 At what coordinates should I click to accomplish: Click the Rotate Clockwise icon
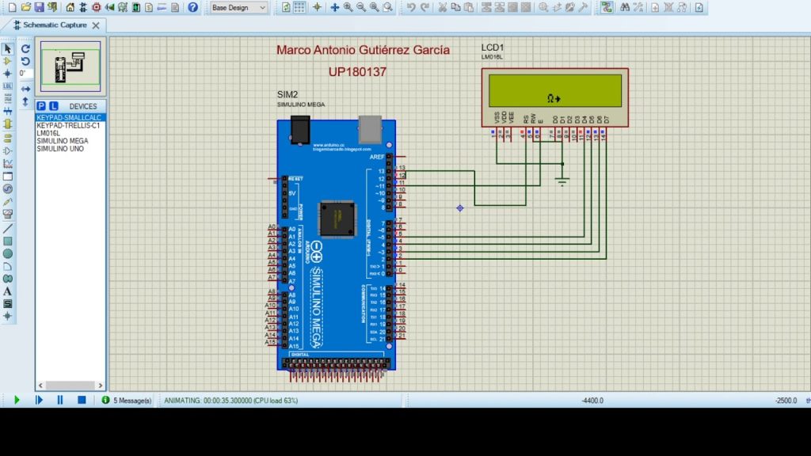25,48
